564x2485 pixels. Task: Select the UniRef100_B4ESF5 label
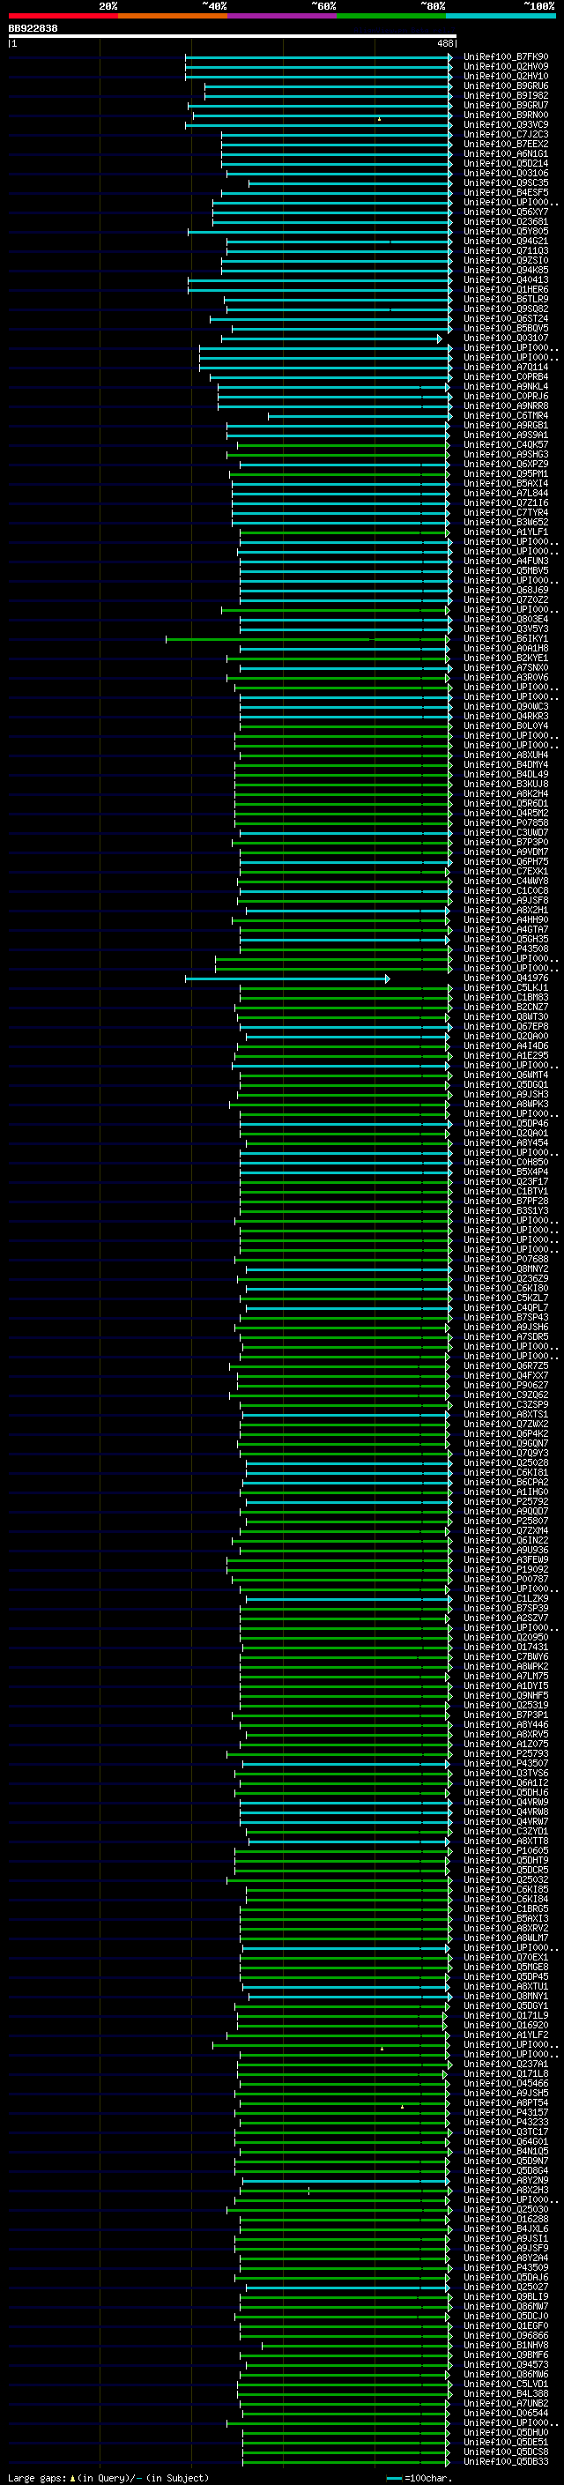tap(506, 192)
